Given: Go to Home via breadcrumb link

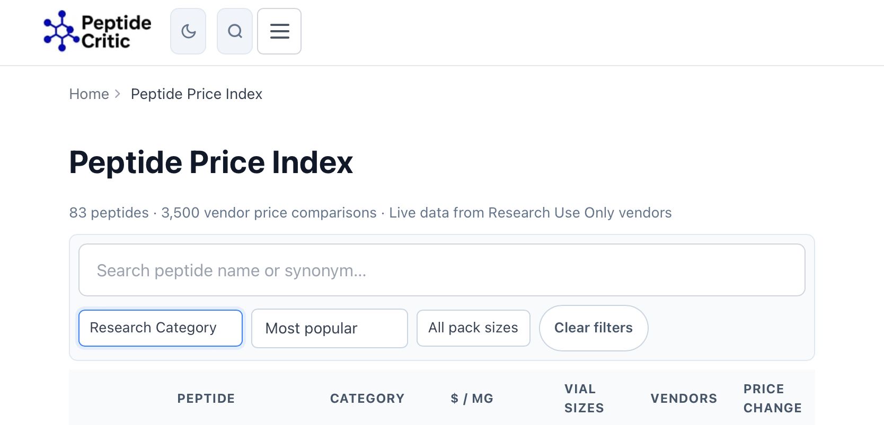Looking at the screenshot, I should [89, 94].
